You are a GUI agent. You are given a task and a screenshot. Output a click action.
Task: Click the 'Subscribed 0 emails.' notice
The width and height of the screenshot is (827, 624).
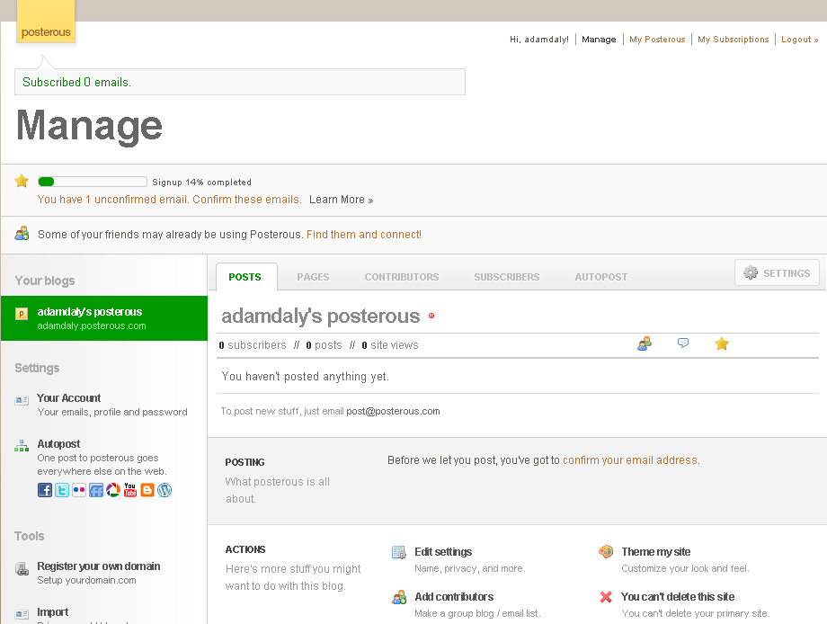(x=240, y=82)
